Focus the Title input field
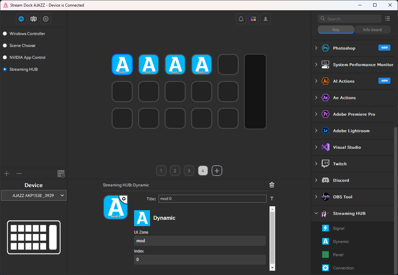Viewport: 398px width, 275px height. click(x=212, y=199)
